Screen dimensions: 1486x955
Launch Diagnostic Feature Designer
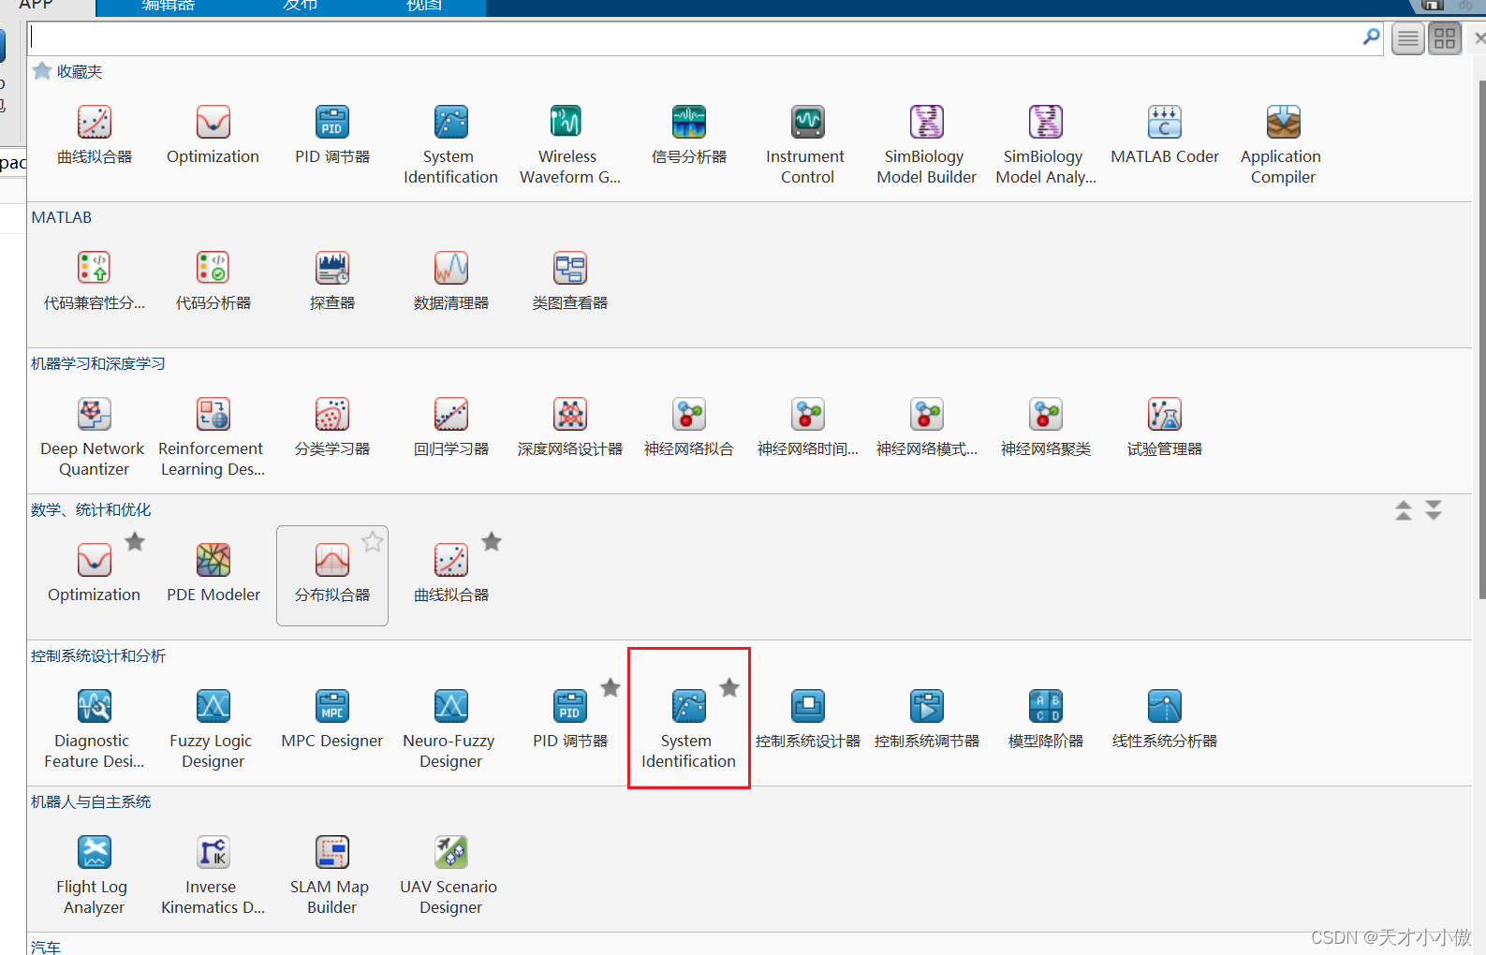[95, 728]
